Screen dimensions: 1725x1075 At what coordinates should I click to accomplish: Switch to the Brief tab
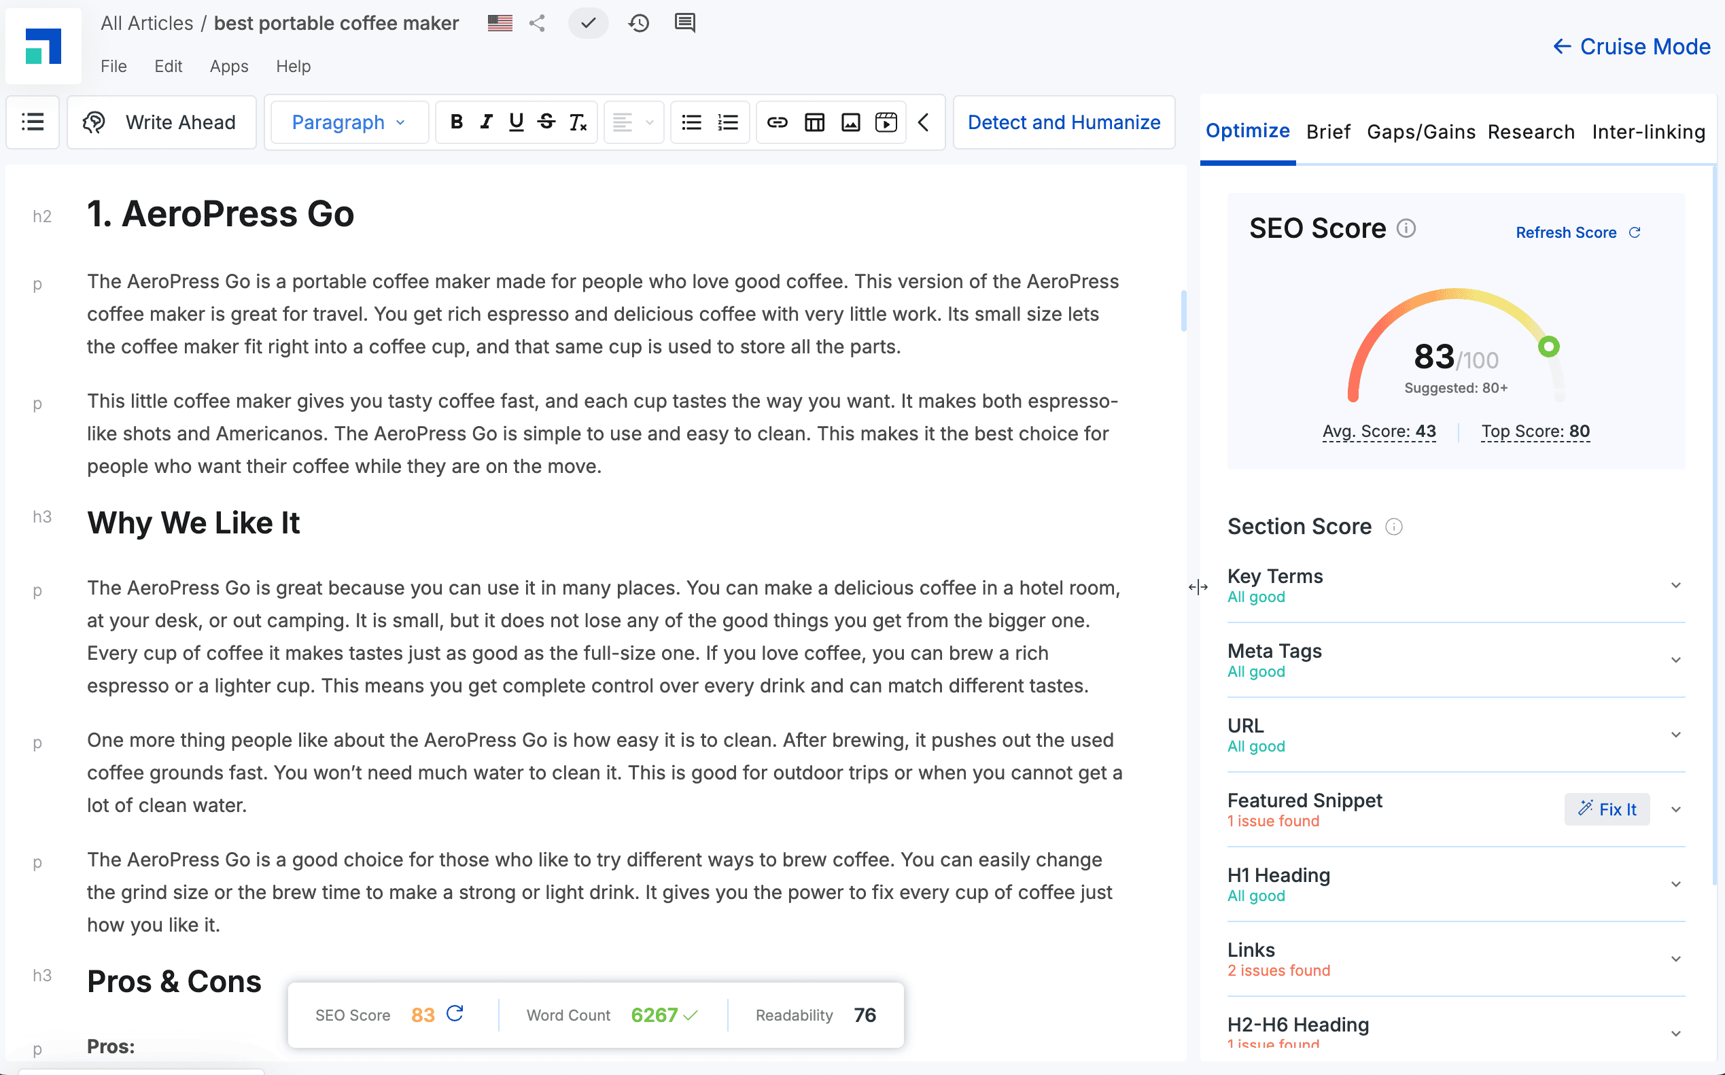point(1328,132)
